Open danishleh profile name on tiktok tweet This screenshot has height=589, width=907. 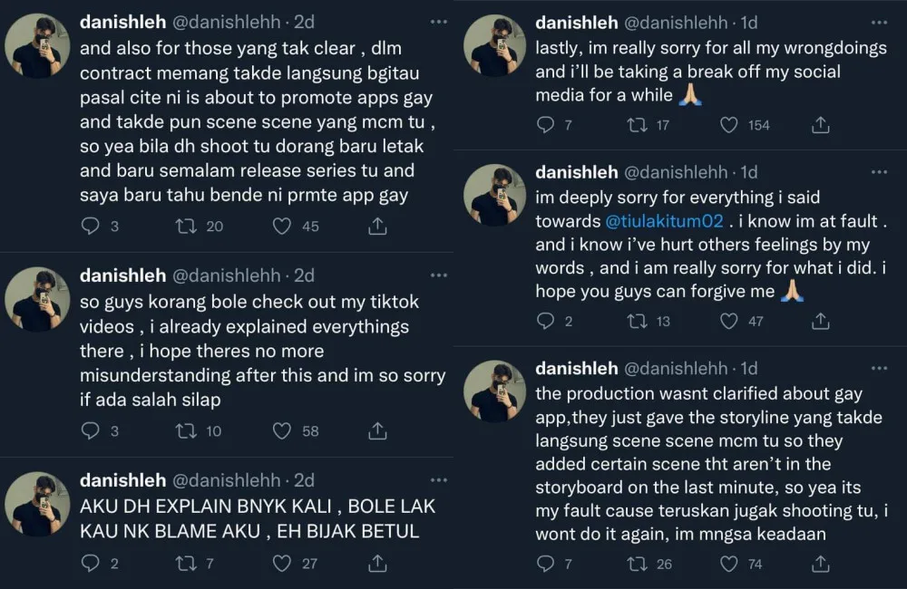122,275
